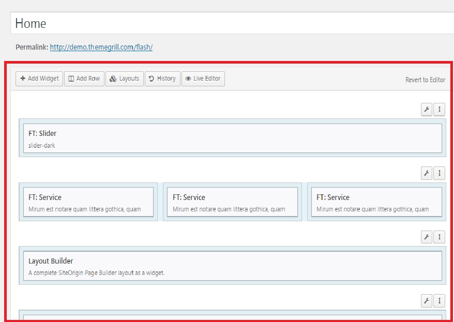This screenshot has height=322, width=454.
Task: Click the eye icon in the Live Editor button
Action: point(188,79)
